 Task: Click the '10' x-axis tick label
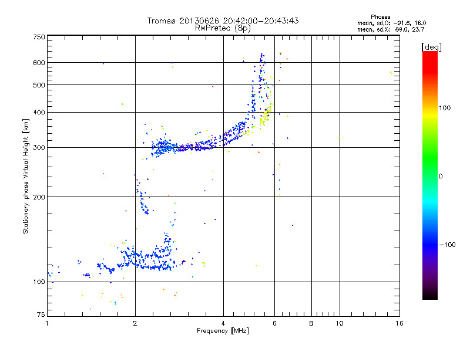[x=340, y=323]
